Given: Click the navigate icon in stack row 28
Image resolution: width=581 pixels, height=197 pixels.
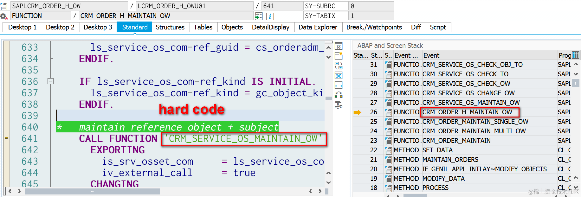Looking at the screenshot, I should pyautogui.click(x=388, y=93).
